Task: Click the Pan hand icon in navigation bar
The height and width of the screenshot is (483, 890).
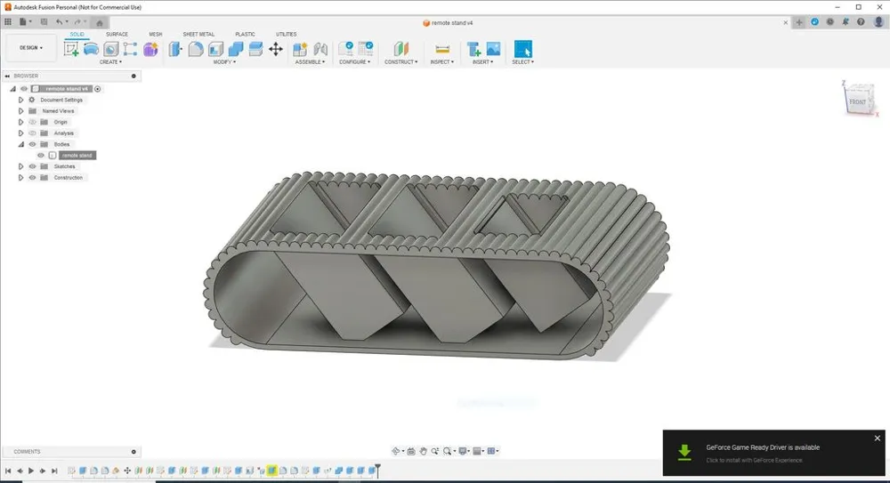Action: (423, 451)
